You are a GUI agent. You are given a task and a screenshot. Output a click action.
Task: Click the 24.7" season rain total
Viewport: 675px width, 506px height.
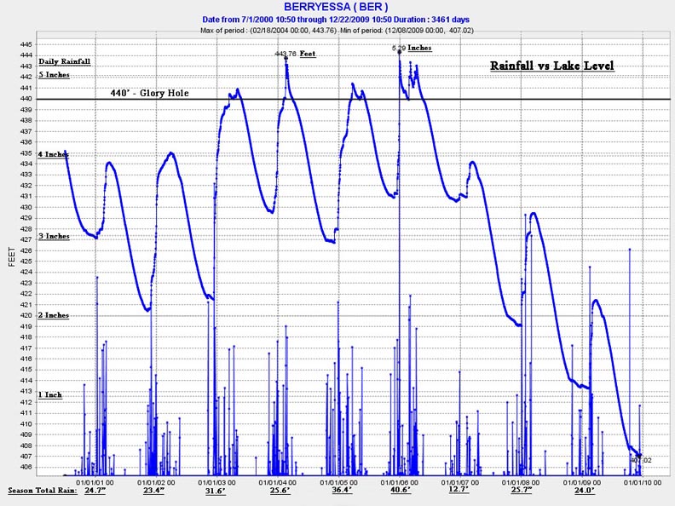[93, 491]
